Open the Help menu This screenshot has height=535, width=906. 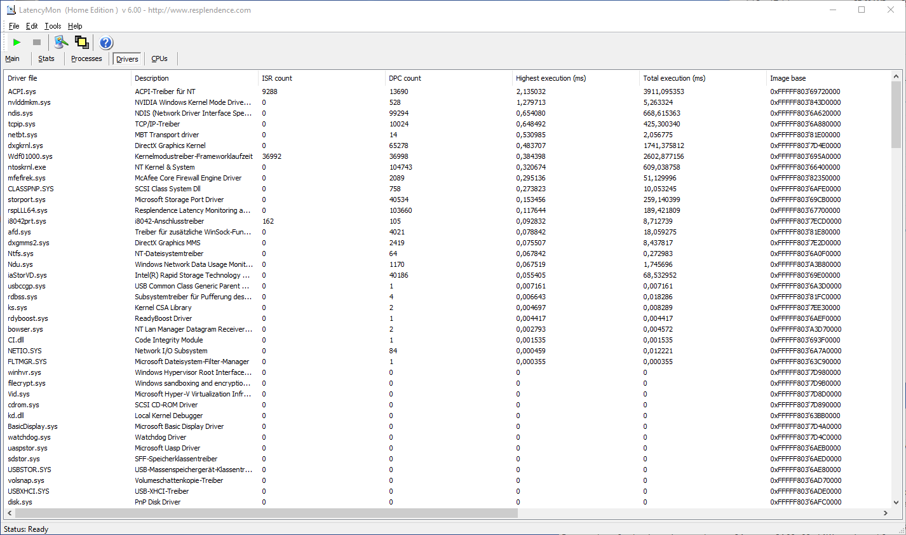pos(75,26)
